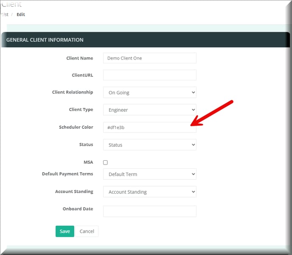The width and height of the screenshot is (292, 255).
Task: Click the Scheduler Color hex field
Action: click(x=149, y=127)
